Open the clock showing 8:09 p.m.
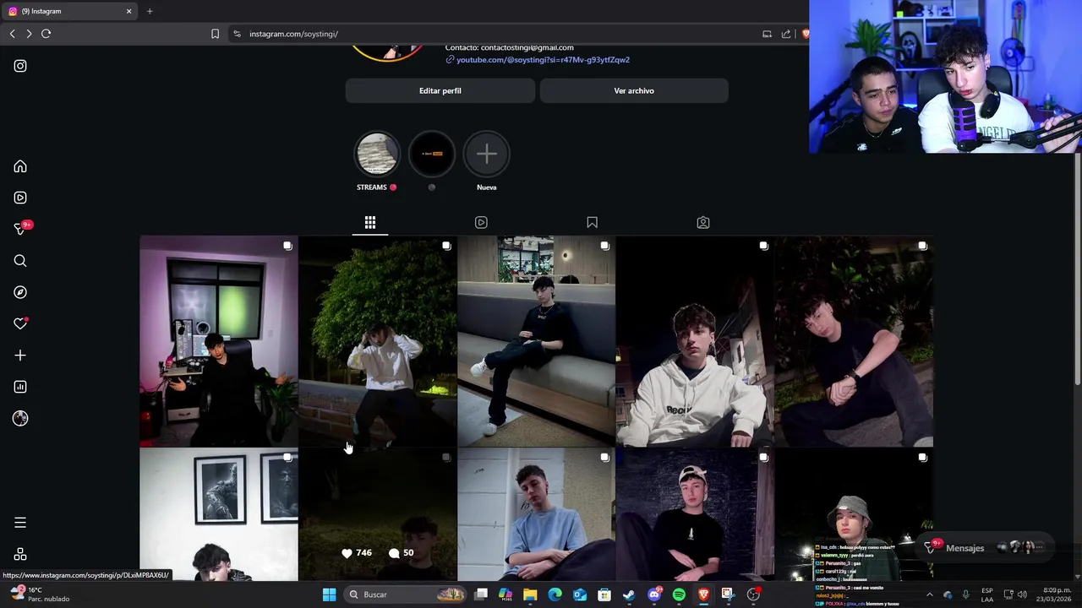 [1053, 594]
